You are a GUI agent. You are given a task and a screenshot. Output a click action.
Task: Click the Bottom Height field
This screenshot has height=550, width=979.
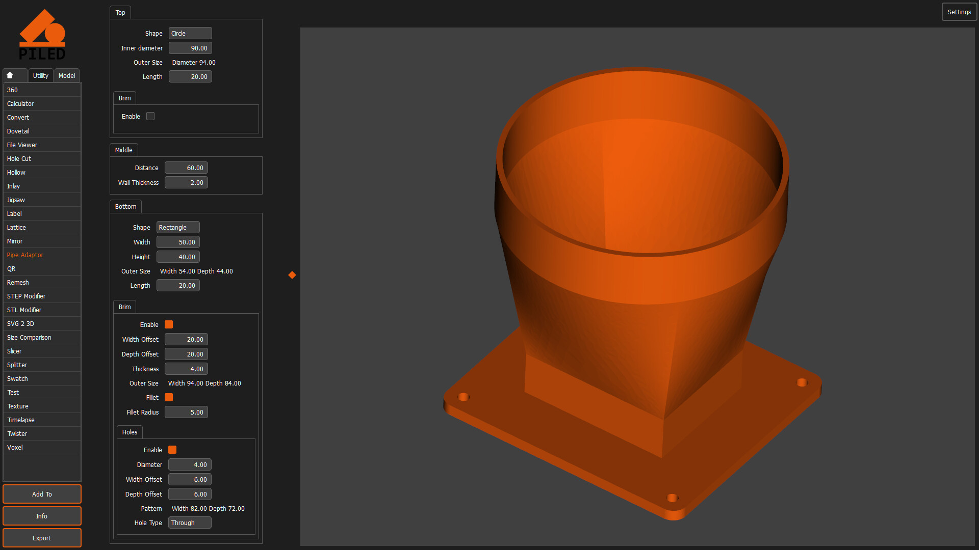pos(178,257)
